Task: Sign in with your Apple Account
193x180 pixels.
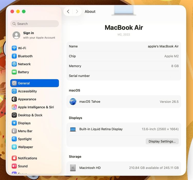Action: pyautogui.click(x=34, y=35)
